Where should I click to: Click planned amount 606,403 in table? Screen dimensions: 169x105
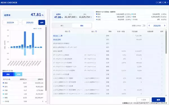click(x=139, y=40)
